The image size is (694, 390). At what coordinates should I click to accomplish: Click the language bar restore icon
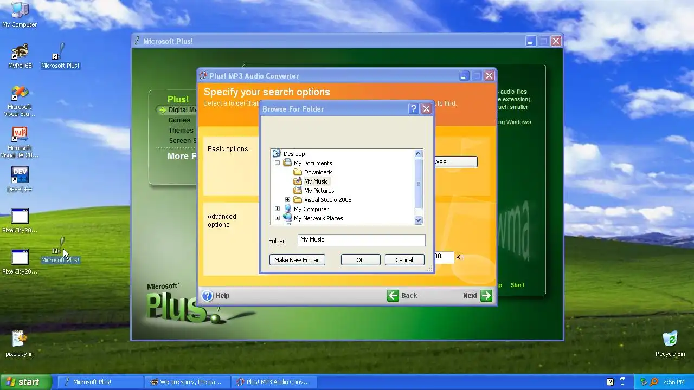pos(622,379)
